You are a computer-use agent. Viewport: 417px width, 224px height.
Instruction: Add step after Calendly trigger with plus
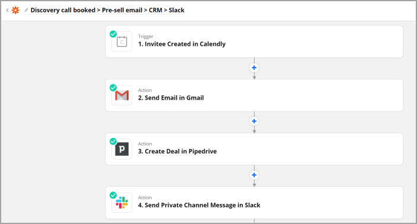tap(254, 68)
